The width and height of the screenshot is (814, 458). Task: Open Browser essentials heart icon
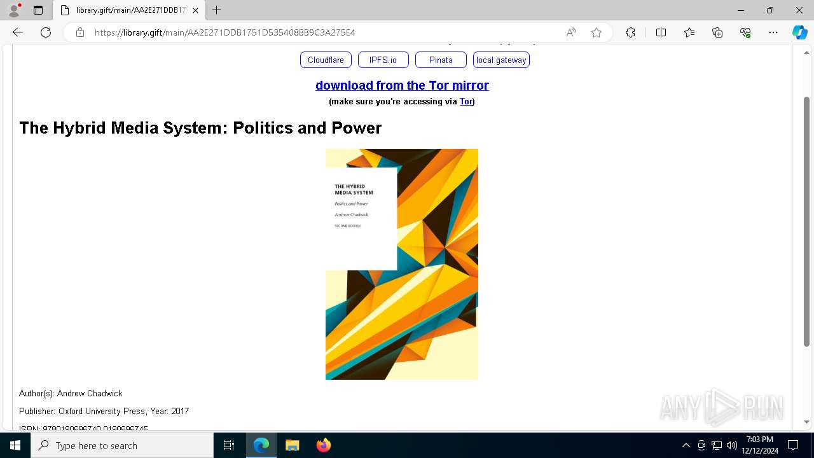click(x=745, y=32)
